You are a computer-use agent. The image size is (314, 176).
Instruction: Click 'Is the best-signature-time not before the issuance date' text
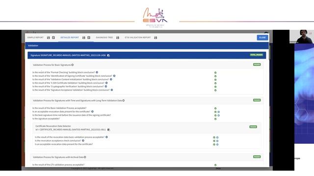pyautogui.click(x=72, y=115)
